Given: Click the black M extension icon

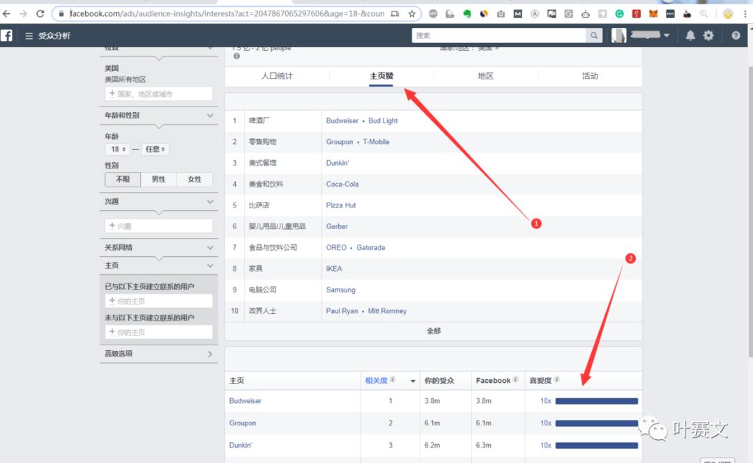Looking at the screenshot, I should [x=517, y=14].
